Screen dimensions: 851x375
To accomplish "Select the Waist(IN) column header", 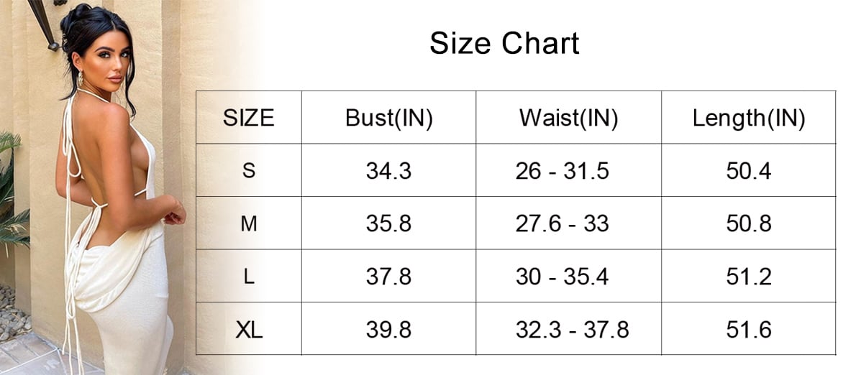I will (x=568, y=118).
